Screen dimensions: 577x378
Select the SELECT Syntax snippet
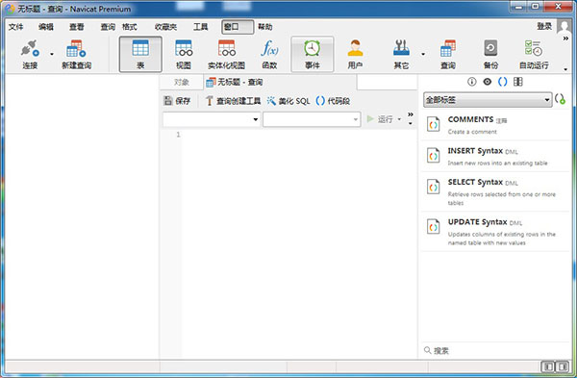pos(495,191)
